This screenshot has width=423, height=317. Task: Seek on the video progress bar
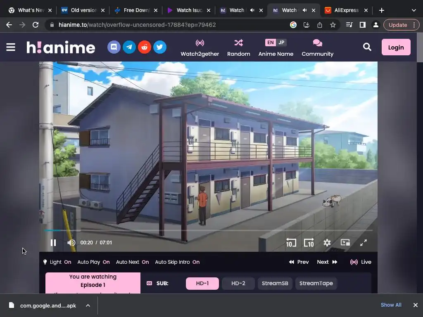coord(208,230)
